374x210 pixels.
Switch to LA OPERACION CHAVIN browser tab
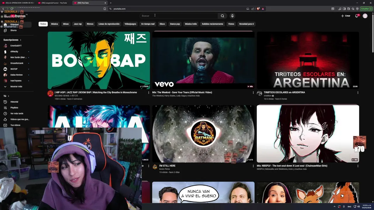pyautogui.click(x=18, y=3)
